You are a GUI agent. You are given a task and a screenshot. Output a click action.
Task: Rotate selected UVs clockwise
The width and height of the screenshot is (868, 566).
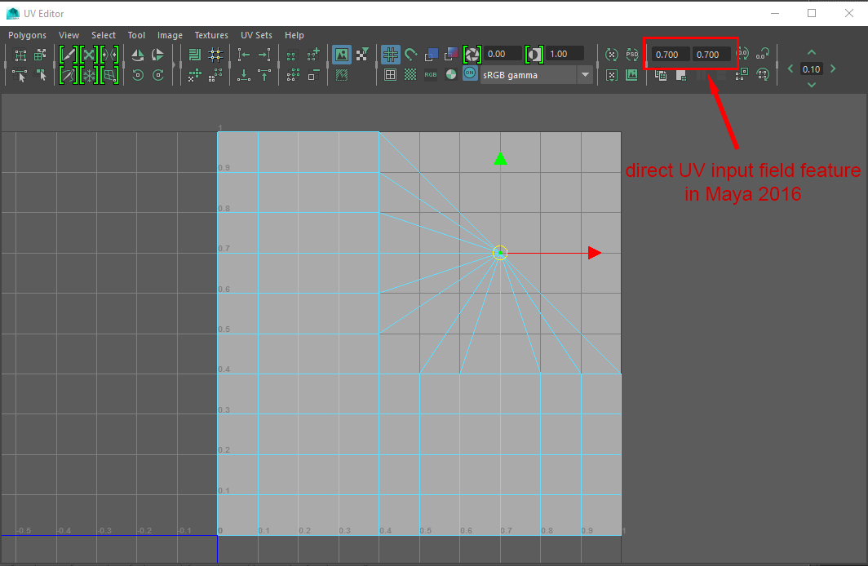coord(157,75)
